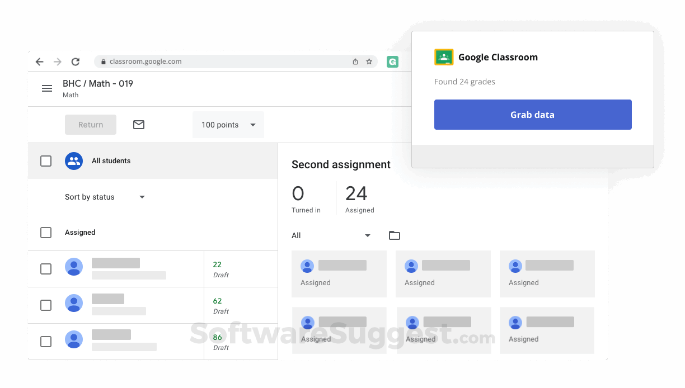Click avatar of student with grade 62
The width and height of the screenshot is (685, 388).
click(74, 303)
